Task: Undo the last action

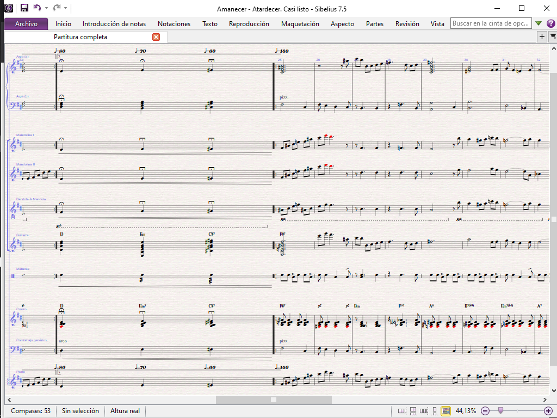Action: [36, 8]
